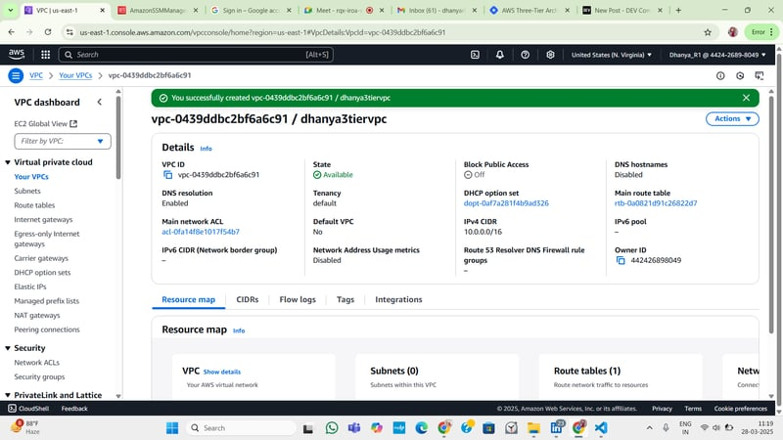Switch to the Gmail Inbox browser tab

coord(436,10)
